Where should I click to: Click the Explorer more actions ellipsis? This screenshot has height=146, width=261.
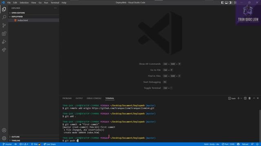[x=55, y=8]
